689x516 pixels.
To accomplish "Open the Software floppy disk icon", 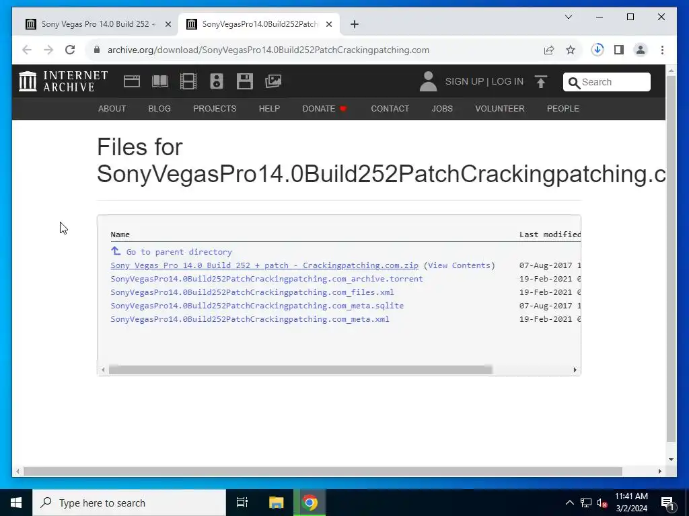I will point(245,81).
